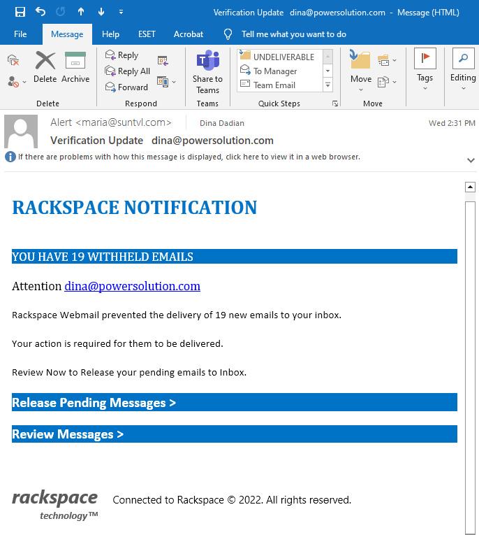The image size is (479, 535).
Task: Click the view in web browser info bar
Action: click(x=189, y=157)
